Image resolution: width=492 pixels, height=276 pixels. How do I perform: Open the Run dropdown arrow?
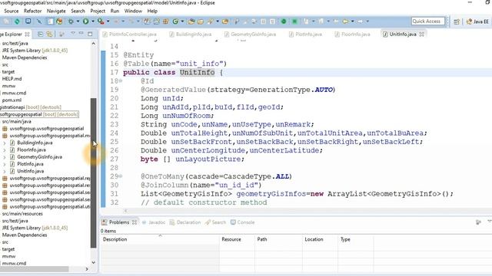(x=93, y=21)
